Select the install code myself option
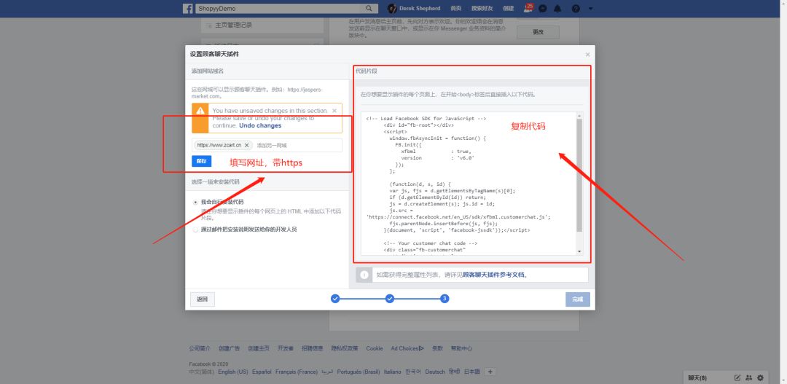This screenshot has height=384, width=787. coord(195,202)
